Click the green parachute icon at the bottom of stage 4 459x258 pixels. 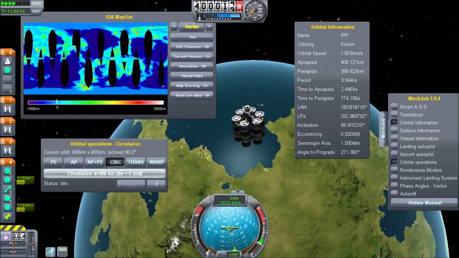pos(8,216)
